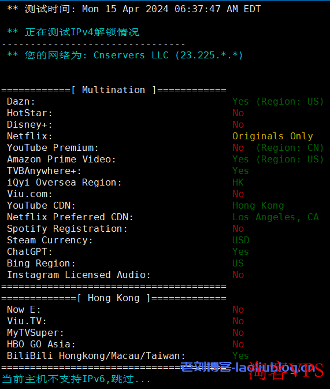Click YouTube Premium result 'No (Region: CN)'

(x=278, y=147)
